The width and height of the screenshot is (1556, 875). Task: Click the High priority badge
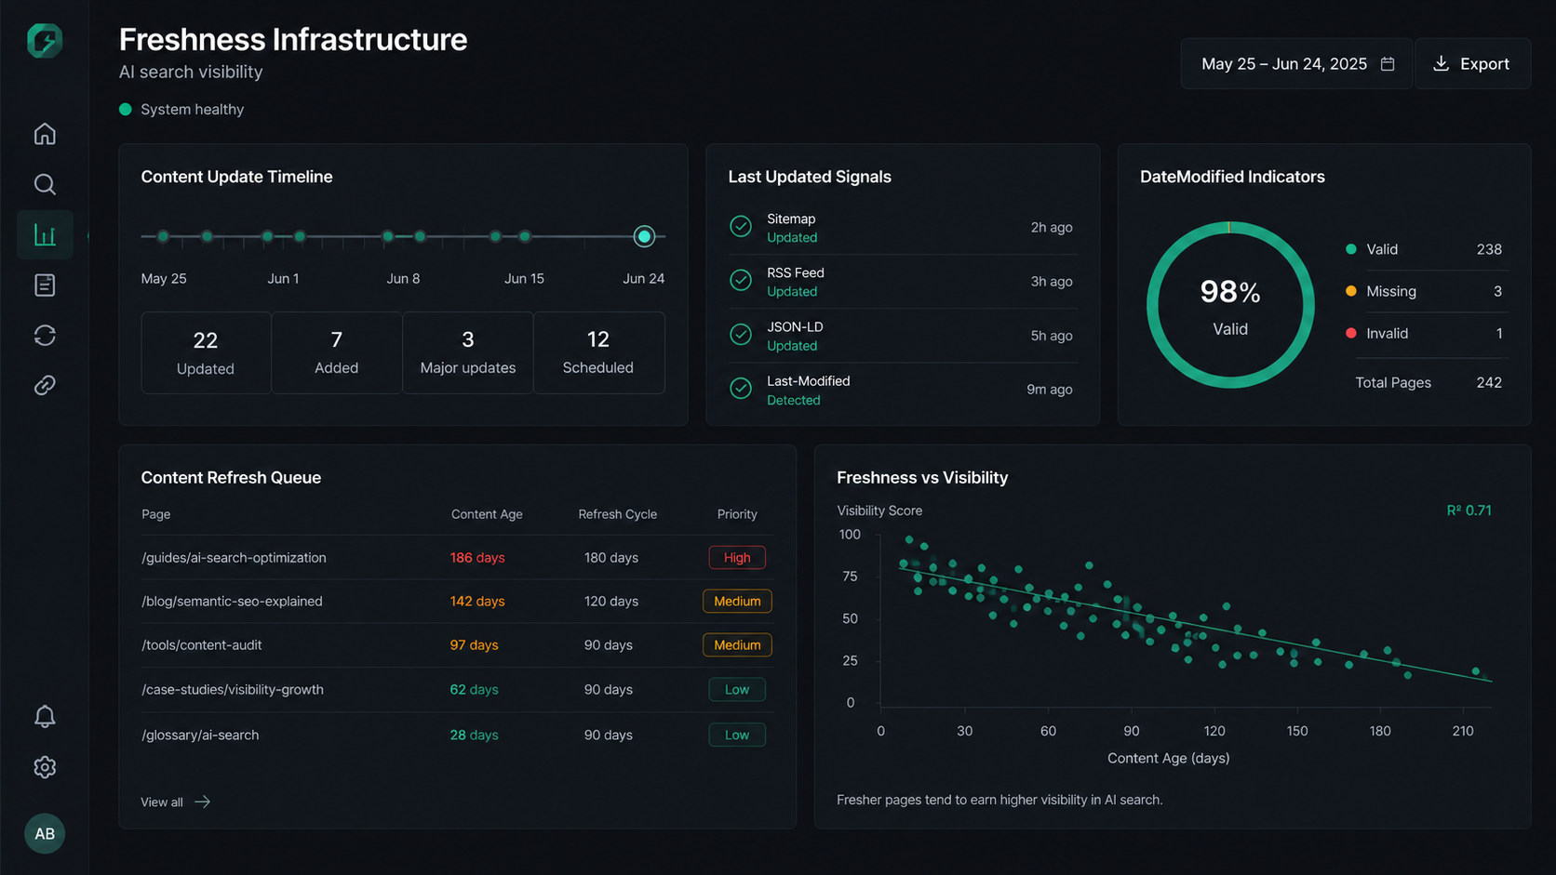[737, 557]
